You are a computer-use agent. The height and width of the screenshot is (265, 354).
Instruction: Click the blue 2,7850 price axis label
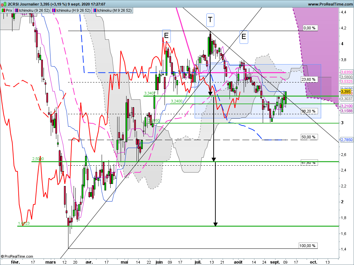(346, 140)
